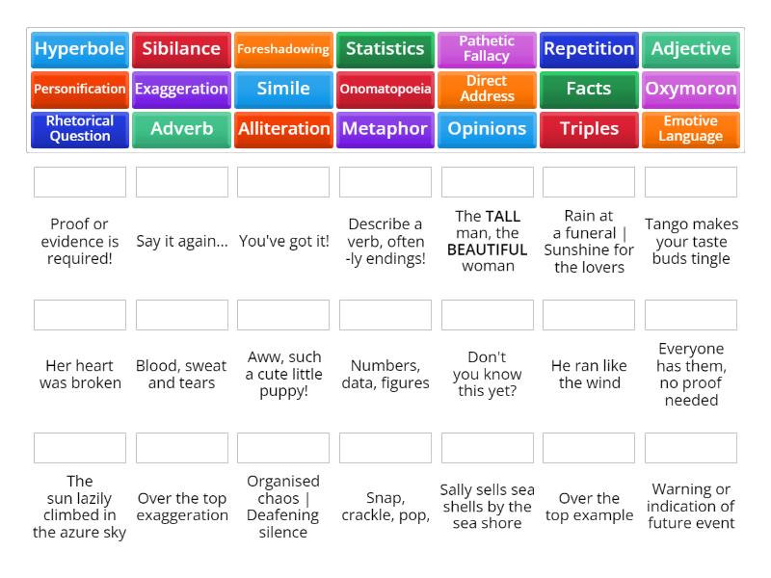Click the Exaggeration tile
This screenshot has width=771, height=578.
click(181, 89)
